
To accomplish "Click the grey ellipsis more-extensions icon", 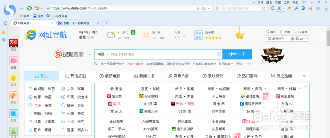I will tap(318, 9).
